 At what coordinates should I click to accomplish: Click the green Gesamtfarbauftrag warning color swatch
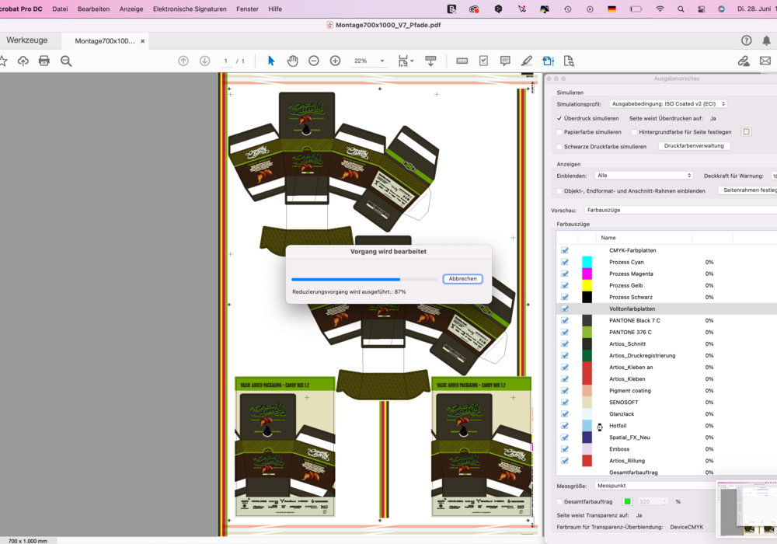pyautogui.click(x=627, y=502)
